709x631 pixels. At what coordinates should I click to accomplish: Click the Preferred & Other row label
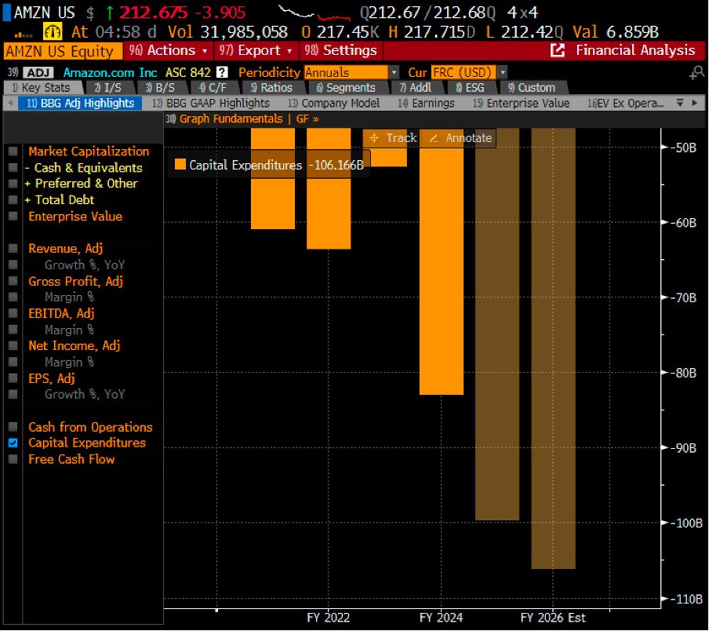[82, 184]
